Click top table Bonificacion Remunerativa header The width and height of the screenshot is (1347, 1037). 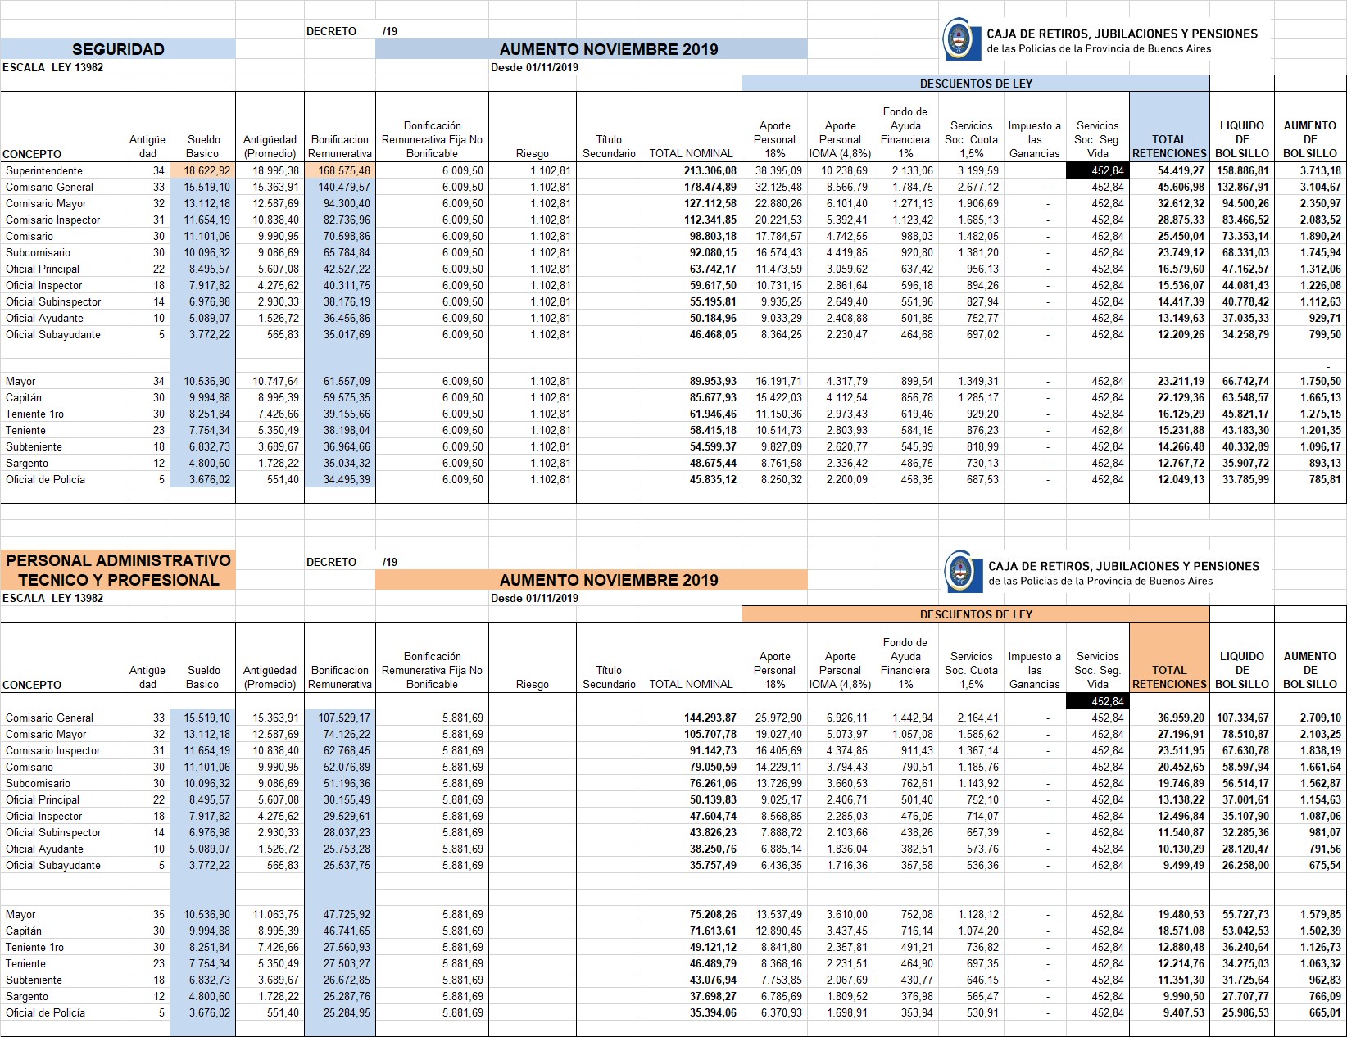[340, 147]
